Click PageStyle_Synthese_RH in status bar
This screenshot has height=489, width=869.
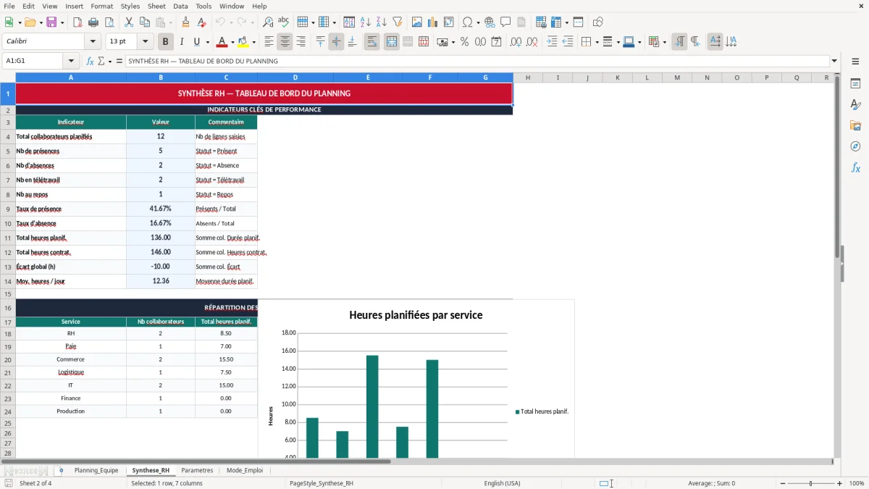pyautogui.click(x=322, y=483)
